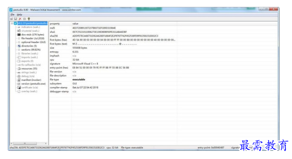Click the sections node icon
The image size is (292, 159).
click(19, 50)
